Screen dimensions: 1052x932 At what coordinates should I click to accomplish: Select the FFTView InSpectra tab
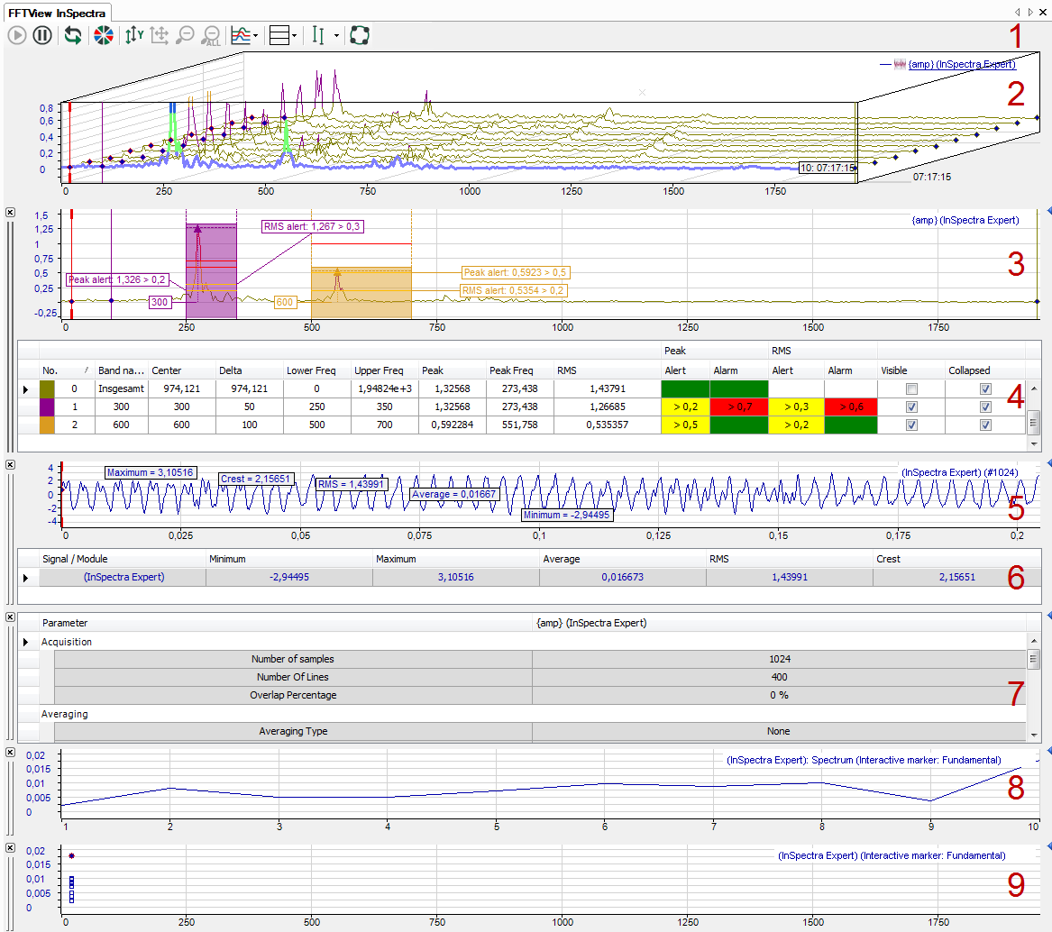58,13
